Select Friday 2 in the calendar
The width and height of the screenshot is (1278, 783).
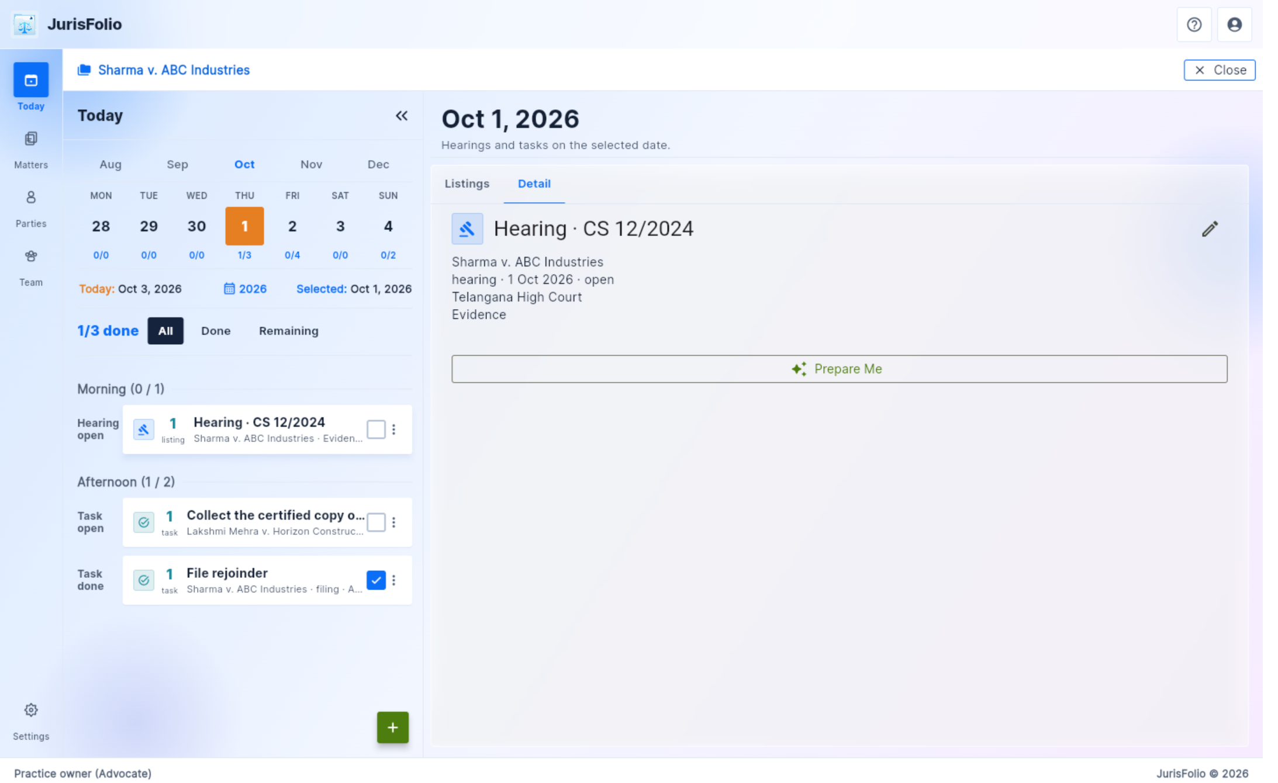(292, 226)
